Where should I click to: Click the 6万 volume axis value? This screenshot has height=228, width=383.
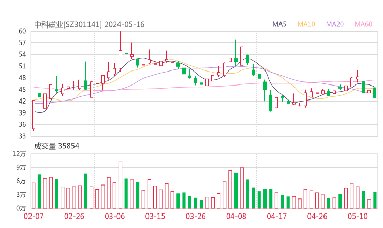coord(21,181)
